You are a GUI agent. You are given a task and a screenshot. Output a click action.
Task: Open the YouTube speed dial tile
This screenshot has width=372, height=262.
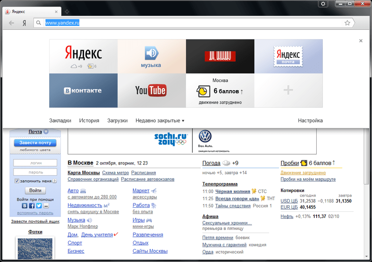tap(152, 90)
